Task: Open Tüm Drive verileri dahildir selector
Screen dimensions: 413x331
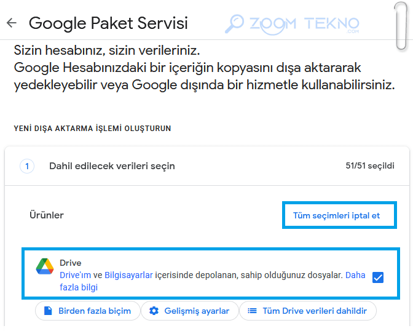Action: (308, 311)
